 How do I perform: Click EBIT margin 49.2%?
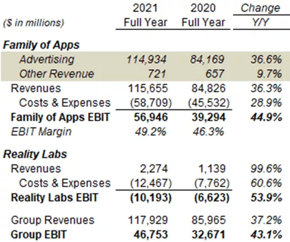[150, 132]
